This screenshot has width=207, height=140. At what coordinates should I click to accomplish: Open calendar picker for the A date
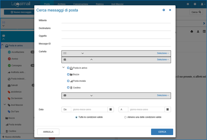click(x=167, y=109)
